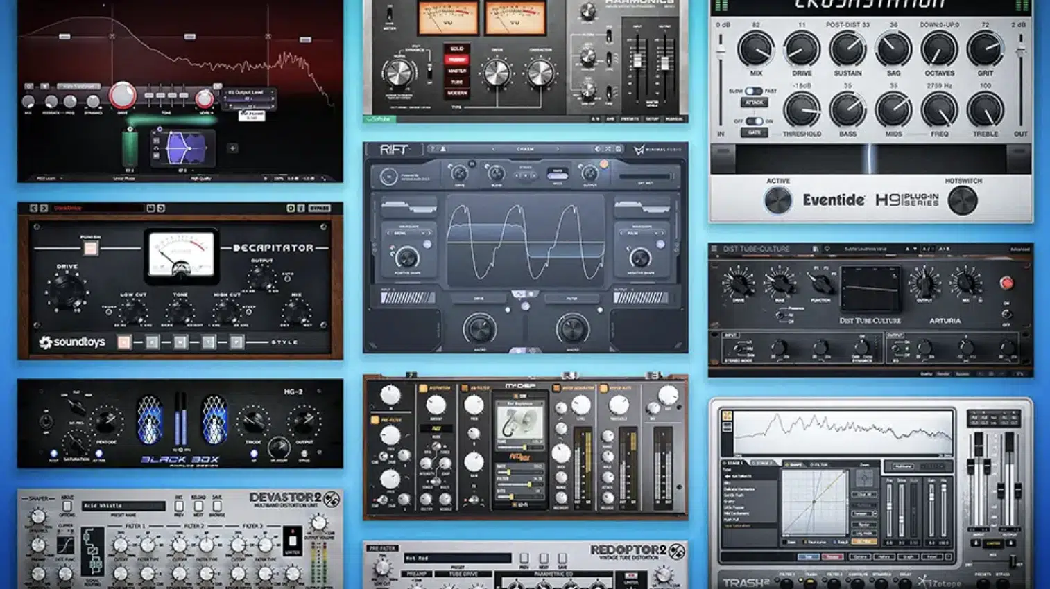This screenshot has height=589, width=1050.
Task: Click the Soundtoys logo
Action: 71,342
